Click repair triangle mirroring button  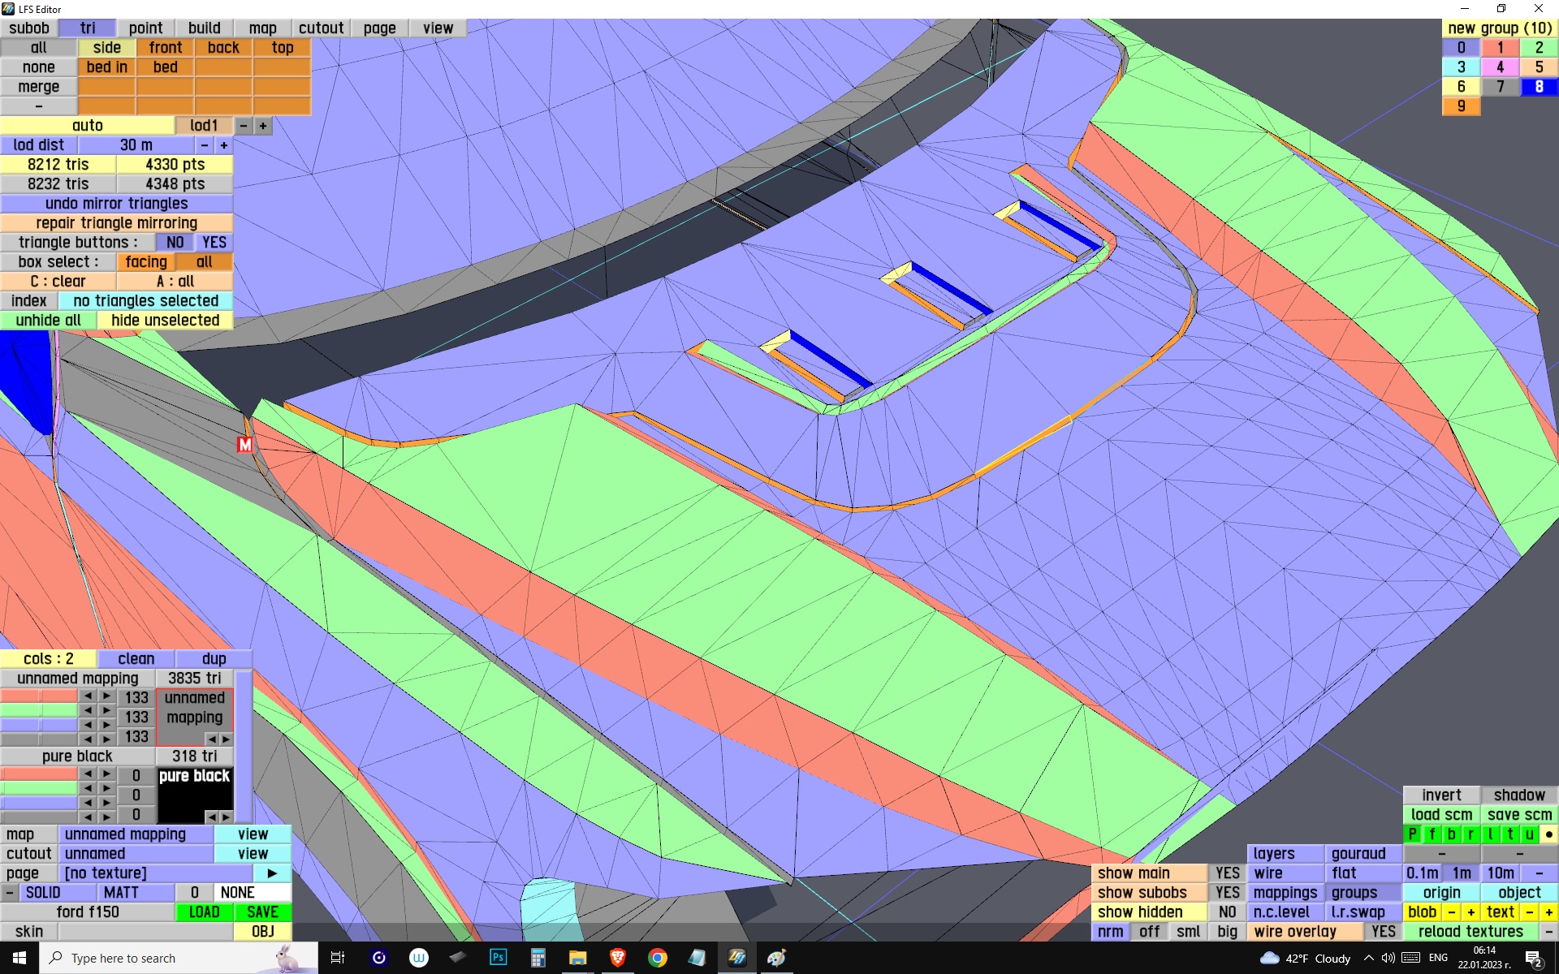117,223
